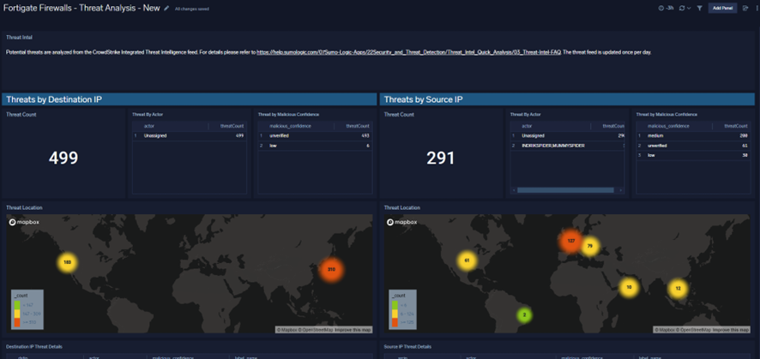Sort by actor column in Destination Threat By Actor

[148, 126]
